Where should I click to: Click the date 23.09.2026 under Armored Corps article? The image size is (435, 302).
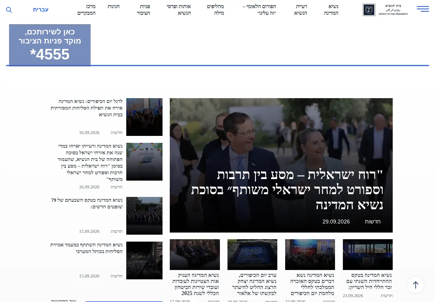pos(353,296)
